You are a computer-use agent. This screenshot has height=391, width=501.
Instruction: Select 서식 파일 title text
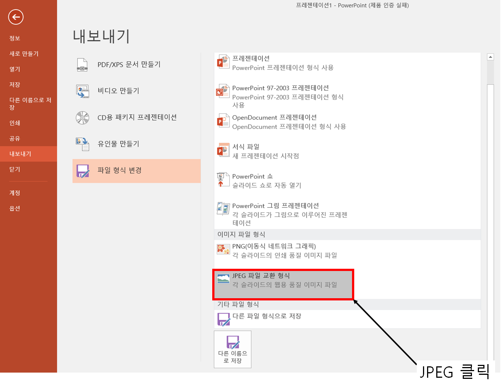pyautogui.click(x=246, y=147)
